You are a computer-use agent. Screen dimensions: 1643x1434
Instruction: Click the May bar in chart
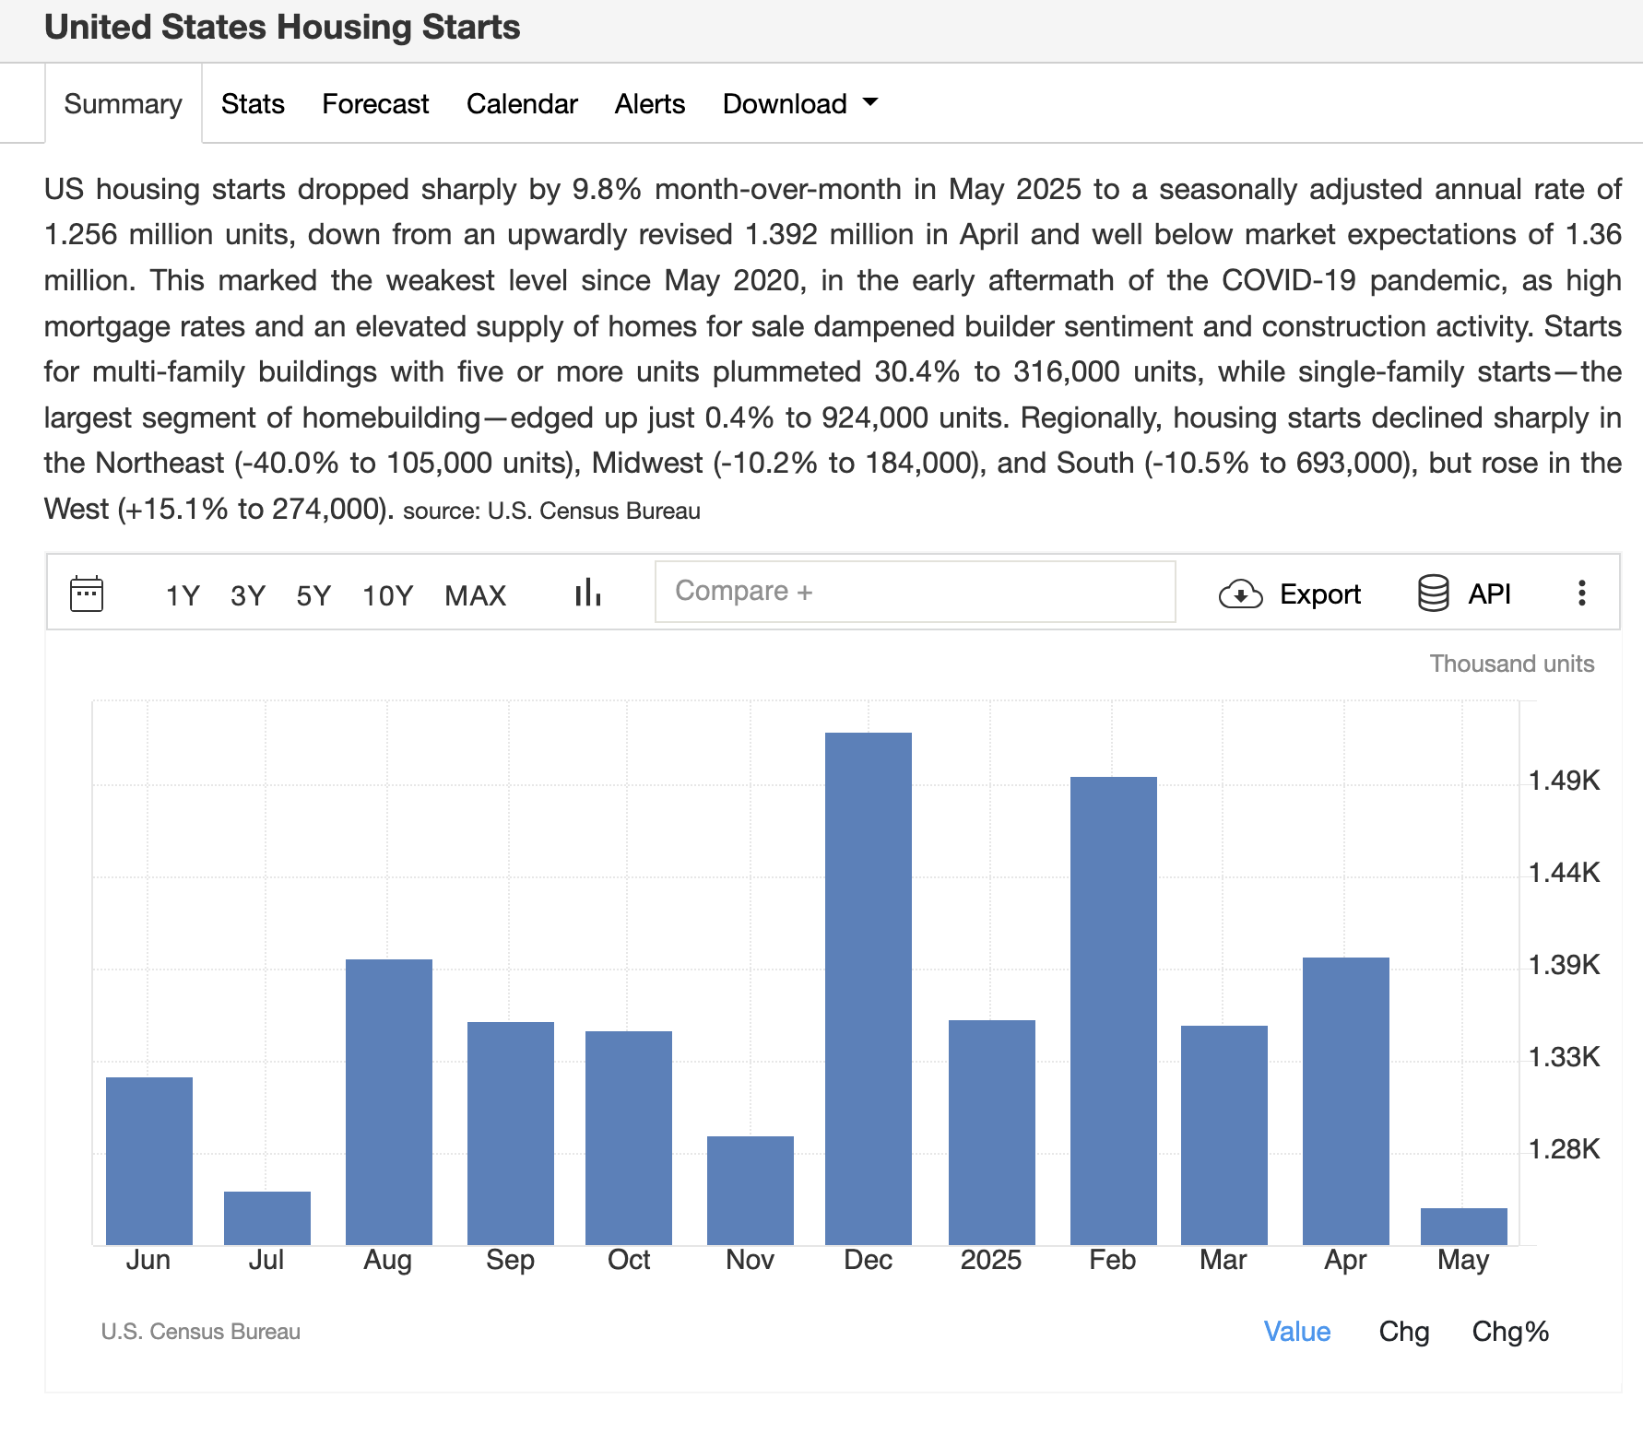[x=1463, y=1227]
